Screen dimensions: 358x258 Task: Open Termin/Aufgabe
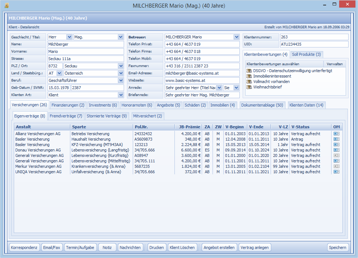tap(80, 247)
